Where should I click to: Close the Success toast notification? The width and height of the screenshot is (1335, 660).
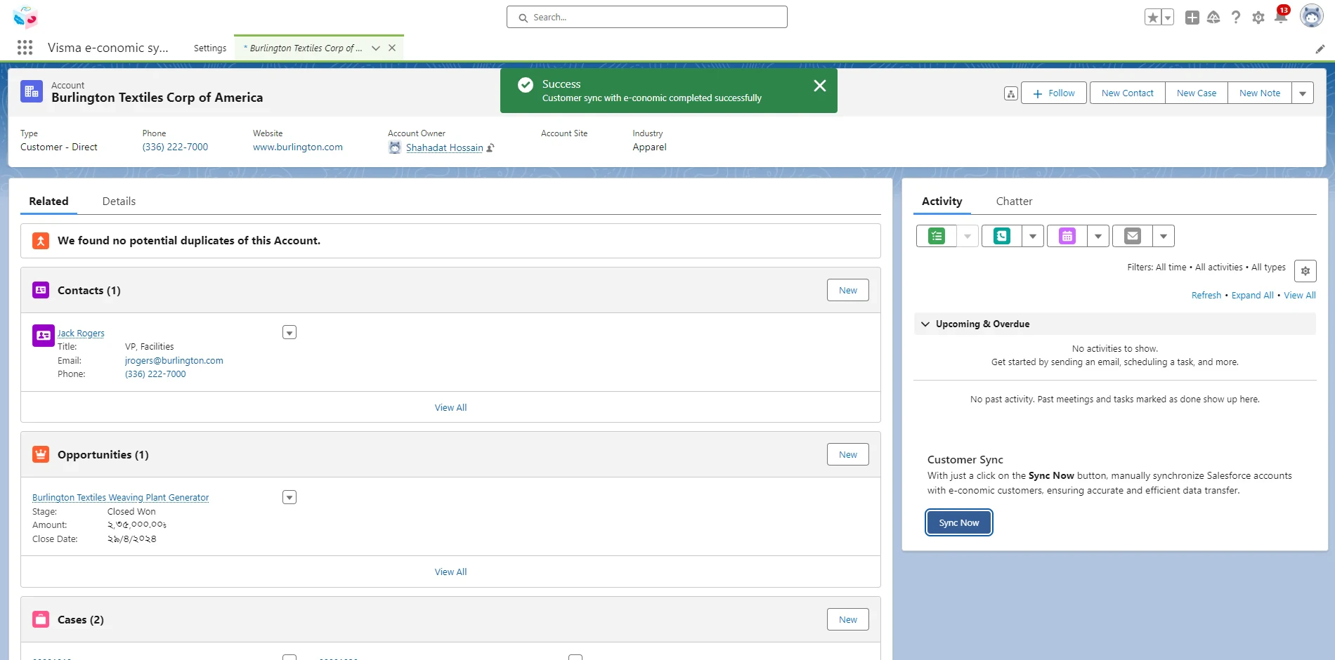coord(819,86)
